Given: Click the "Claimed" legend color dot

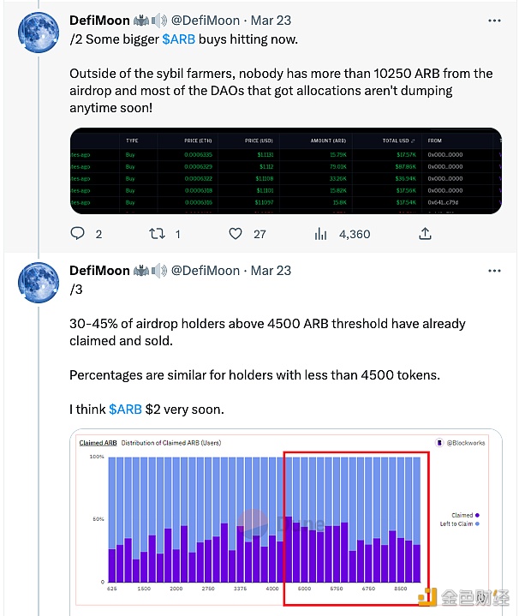Looking at the screenshot, I should point(477,515).
